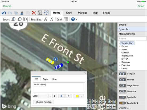Image resolution: width=147 pixels, height=110 pixels.
Task: Click the green rotation handle
Action: 68,62
